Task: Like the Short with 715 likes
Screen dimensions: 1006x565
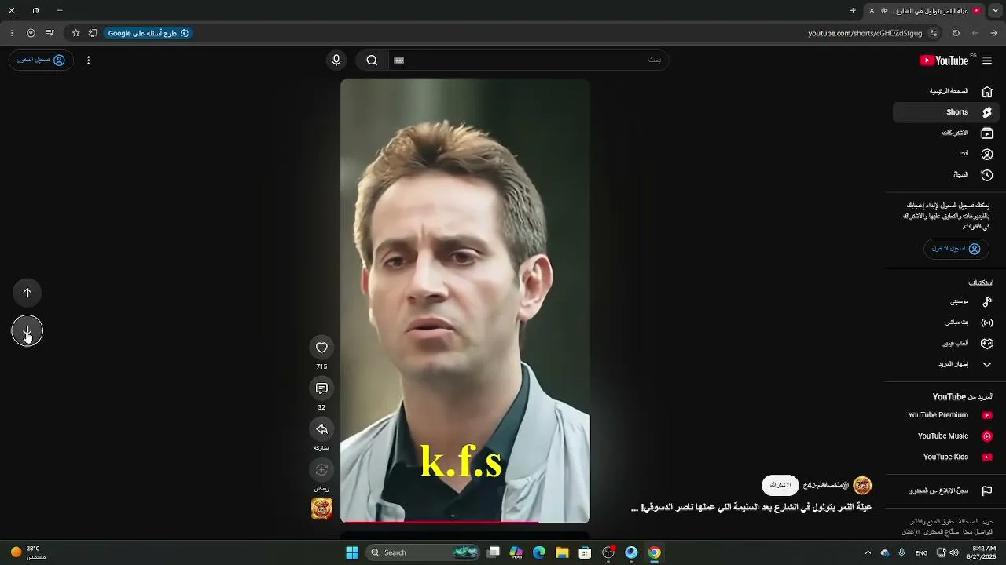Action: click(321, 348)
